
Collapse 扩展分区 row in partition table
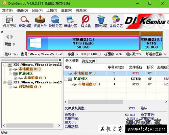(66, 79)
